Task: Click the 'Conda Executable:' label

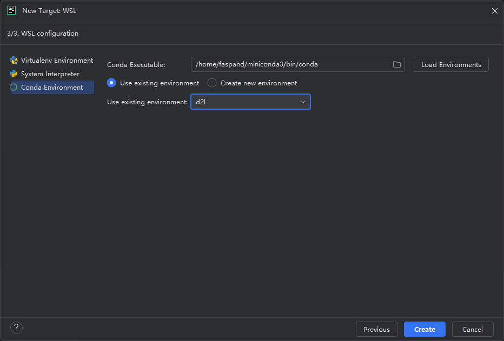Action: tap(136, 64)
